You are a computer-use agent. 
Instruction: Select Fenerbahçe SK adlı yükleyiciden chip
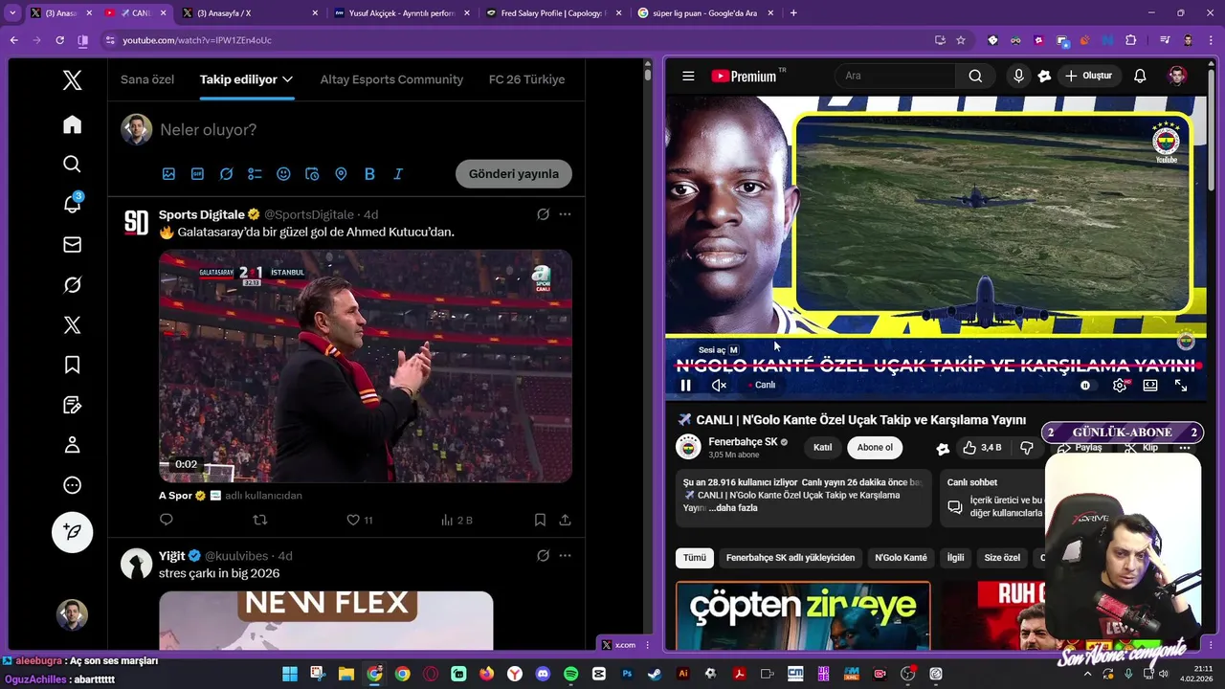(791, 558)
